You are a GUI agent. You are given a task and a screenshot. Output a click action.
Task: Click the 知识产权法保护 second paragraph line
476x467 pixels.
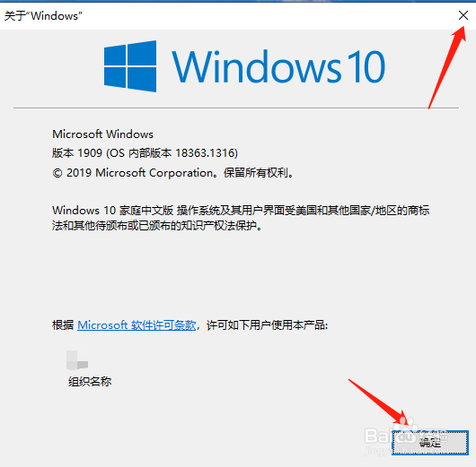click(157, 226)
